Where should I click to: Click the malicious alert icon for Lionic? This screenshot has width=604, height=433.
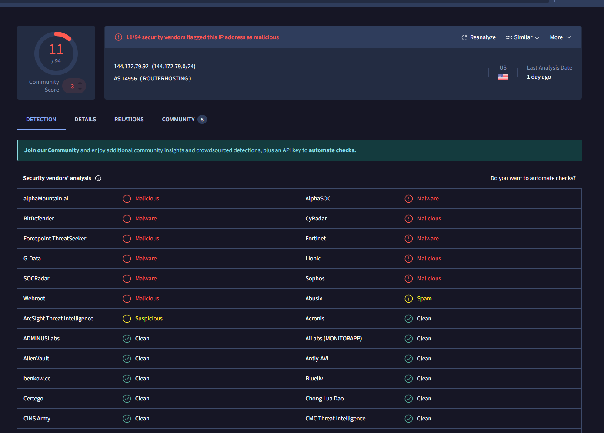(x=409, y=259)
